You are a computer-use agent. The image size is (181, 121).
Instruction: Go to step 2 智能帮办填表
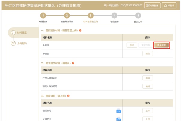coord(67,16)
